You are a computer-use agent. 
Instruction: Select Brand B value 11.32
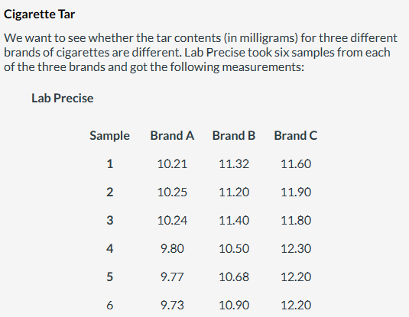(x=234, y=164)
